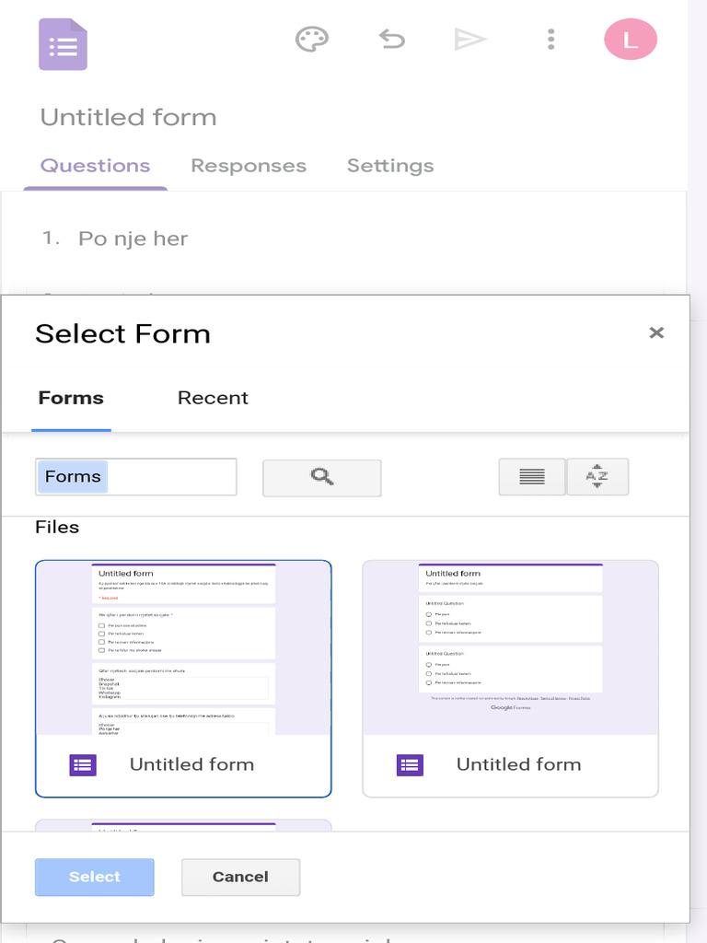
Task: Open the Responses tab
Action: click(249, 166)
